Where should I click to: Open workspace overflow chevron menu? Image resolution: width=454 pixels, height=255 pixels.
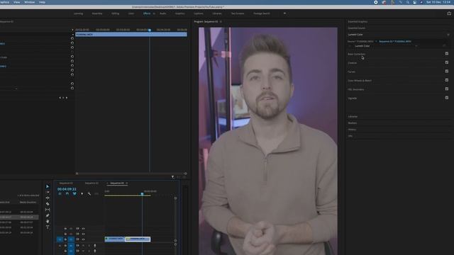click(x=284, y=13)
